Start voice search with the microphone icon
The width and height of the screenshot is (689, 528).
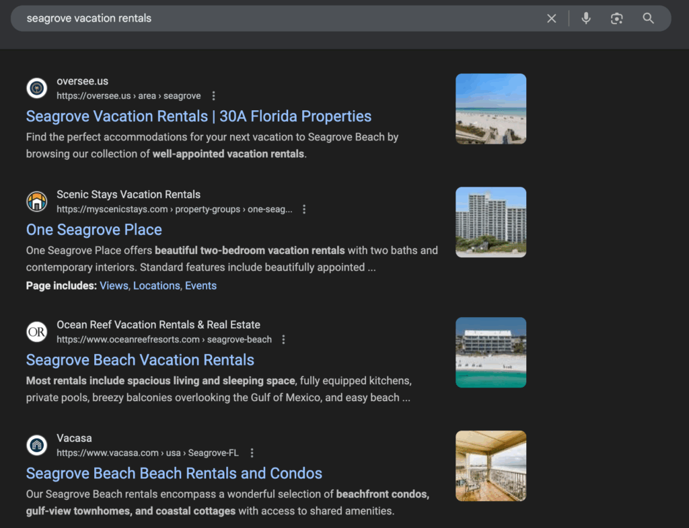tap(586, 18)
